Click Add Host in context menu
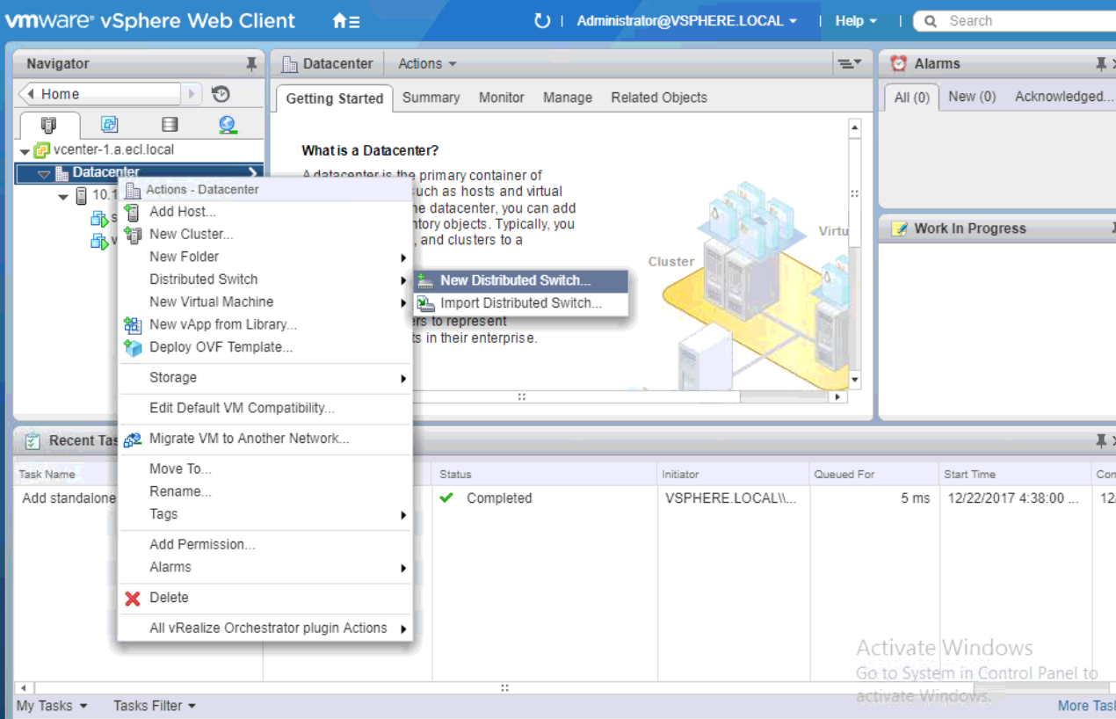The image size is (1116, 719). pos(182,212)
